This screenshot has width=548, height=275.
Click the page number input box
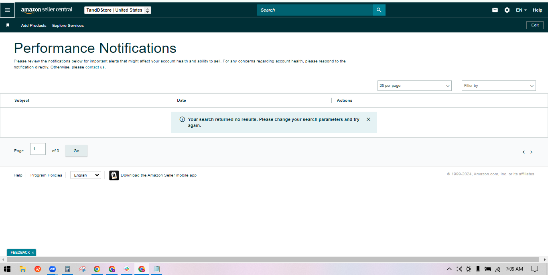click(38, 149)
